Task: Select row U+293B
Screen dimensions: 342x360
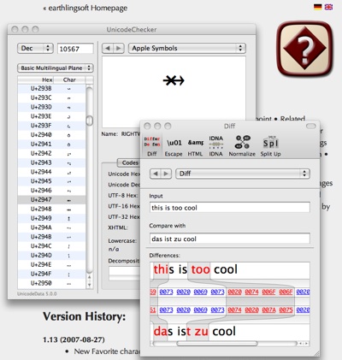Action: pos(51,88)
